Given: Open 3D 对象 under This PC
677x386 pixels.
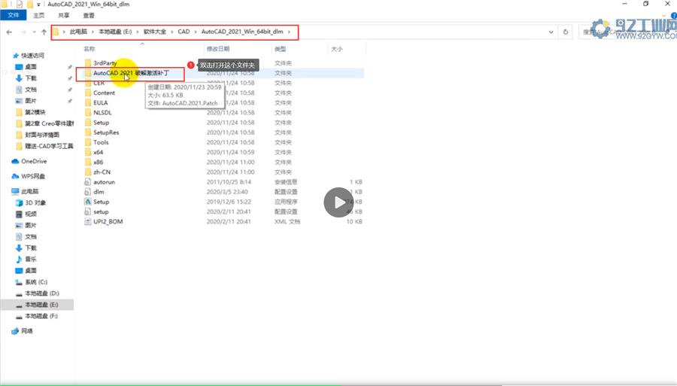Looking at the screenshot, I should (35, 202).
